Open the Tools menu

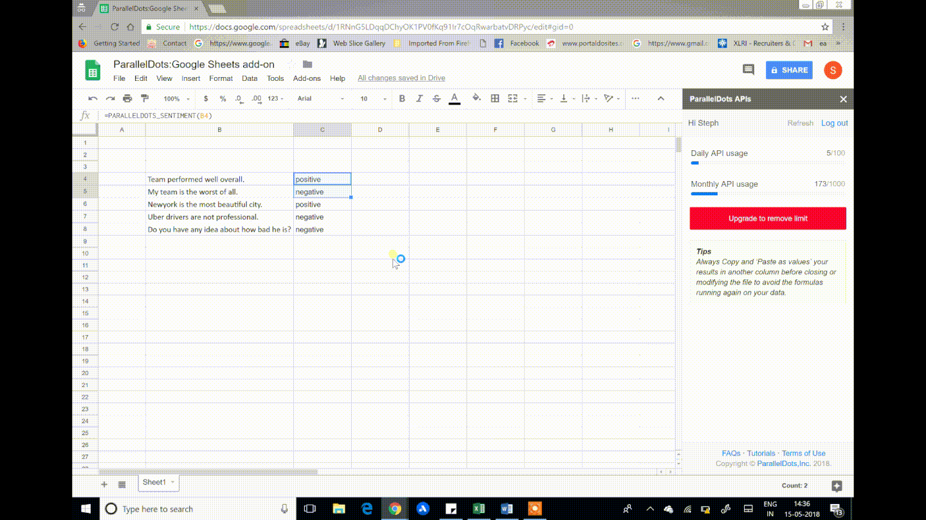[x=275, y=78]
